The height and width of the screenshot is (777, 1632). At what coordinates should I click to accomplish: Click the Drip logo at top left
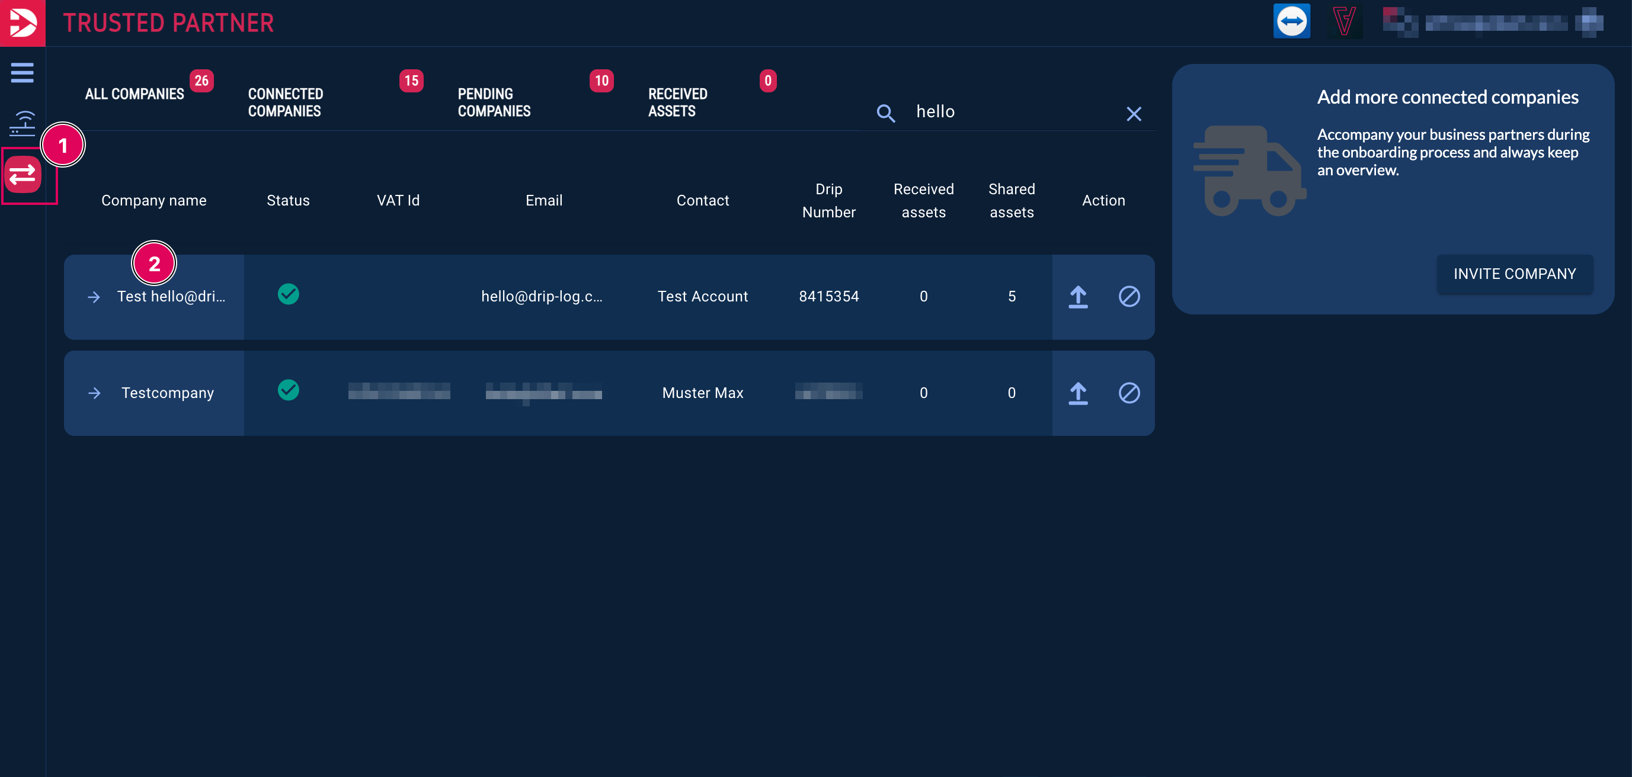coord(22,23)
